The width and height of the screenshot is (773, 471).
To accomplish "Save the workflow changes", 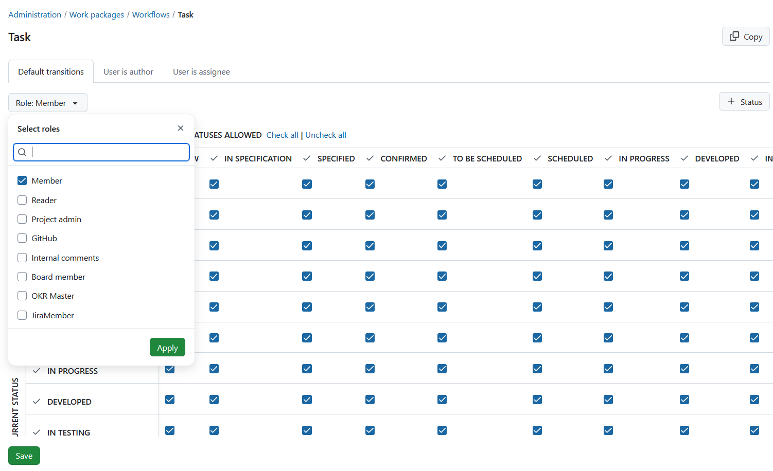I will coord(24,456).
